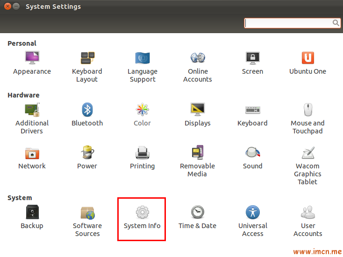Open Wacom Graphics Tablet icon

[308, 153]
